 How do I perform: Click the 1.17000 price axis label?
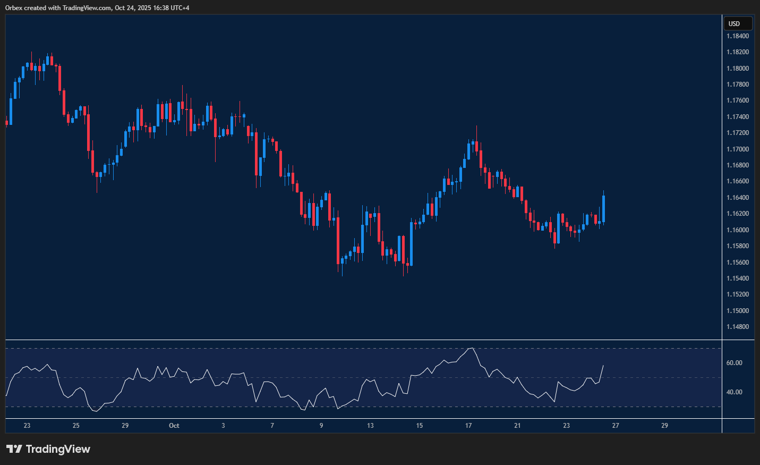pos(738,149)
